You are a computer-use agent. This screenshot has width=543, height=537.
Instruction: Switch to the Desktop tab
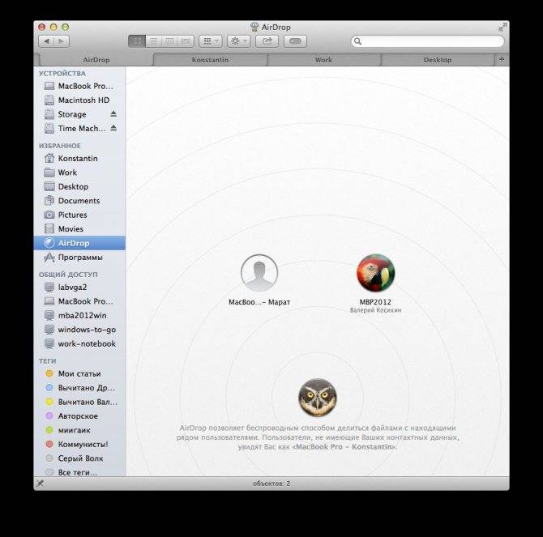437,60
